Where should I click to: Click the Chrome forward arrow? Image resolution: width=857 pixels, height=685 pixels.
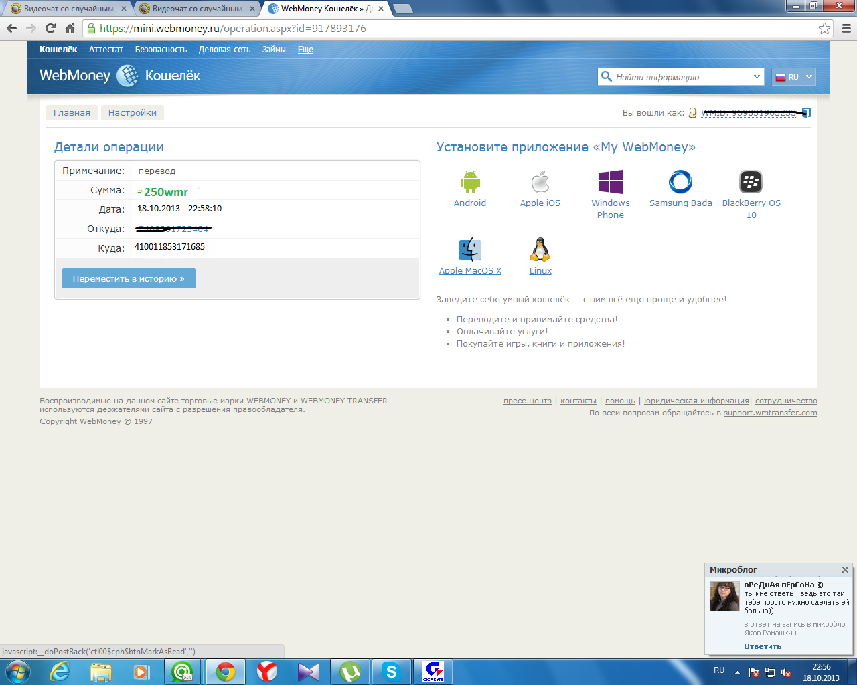tap(31, 28)
